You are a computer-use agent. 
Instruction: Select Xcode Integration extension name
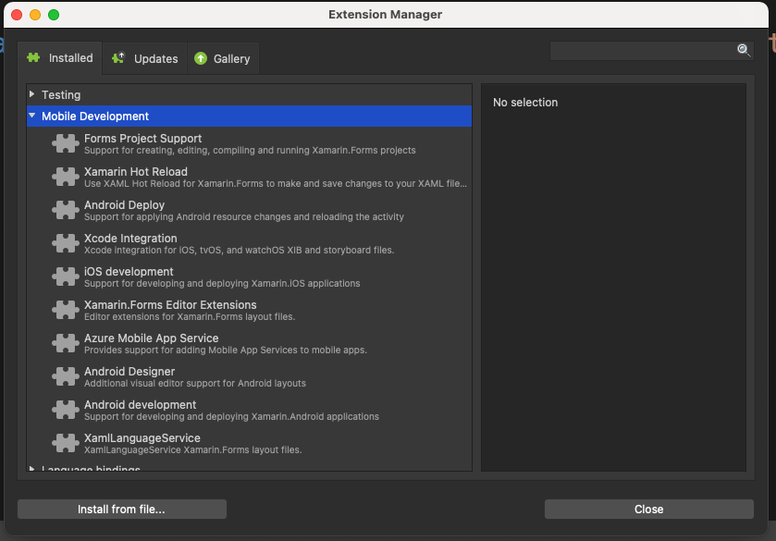pyautogui.click(x=130, y=238)
